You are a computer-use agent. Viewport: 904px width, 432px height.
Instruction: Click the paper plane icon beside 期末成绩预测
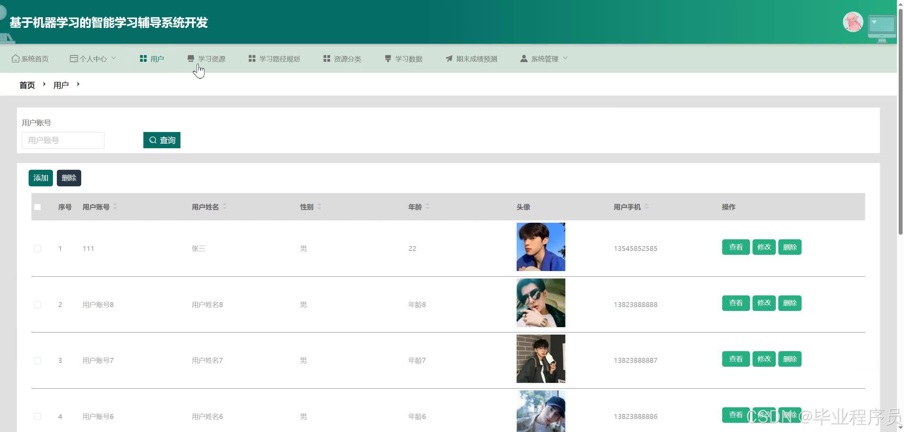click(x=449, y=59)
